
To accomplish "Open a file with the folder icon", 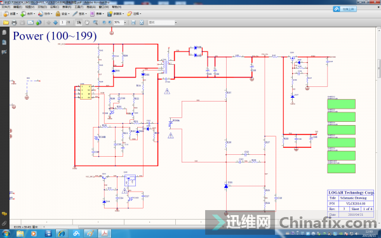I will point(6,23).
